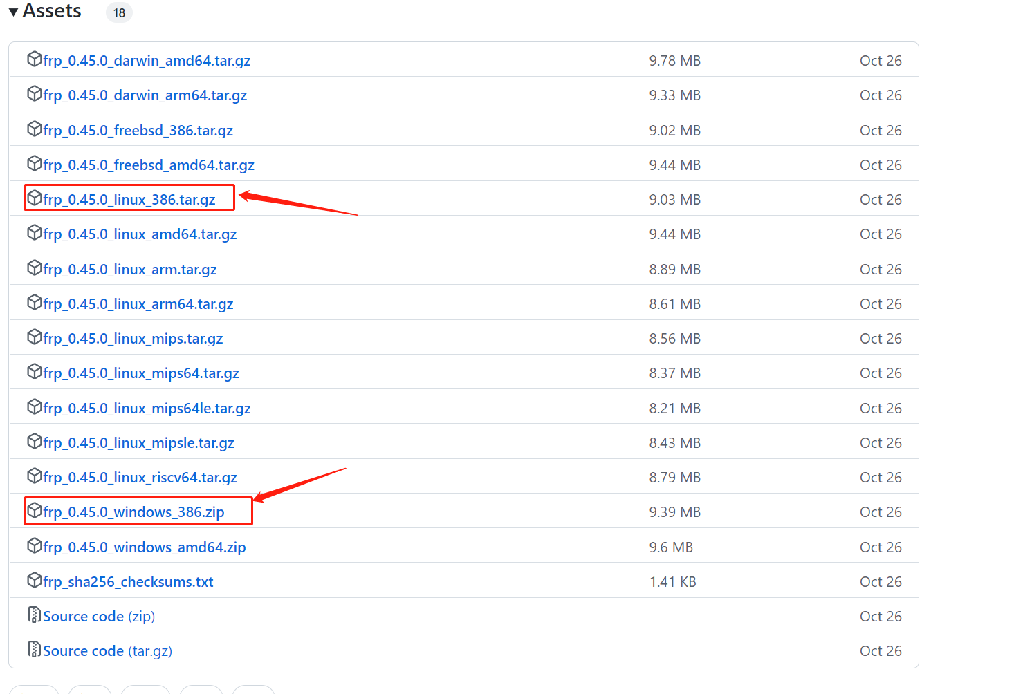
Task: Download frp_0.45.0_linux_arm64.tar.gz
Action: click(138, 304)
